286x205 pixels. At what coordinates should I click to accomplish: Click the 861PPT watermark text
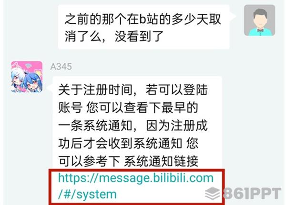(252, 194)
